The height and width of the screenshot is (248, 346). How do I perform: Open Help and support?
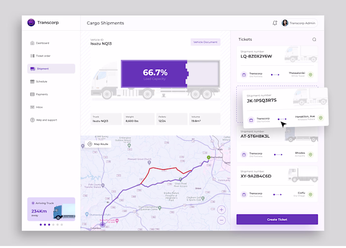pos(51,120)
